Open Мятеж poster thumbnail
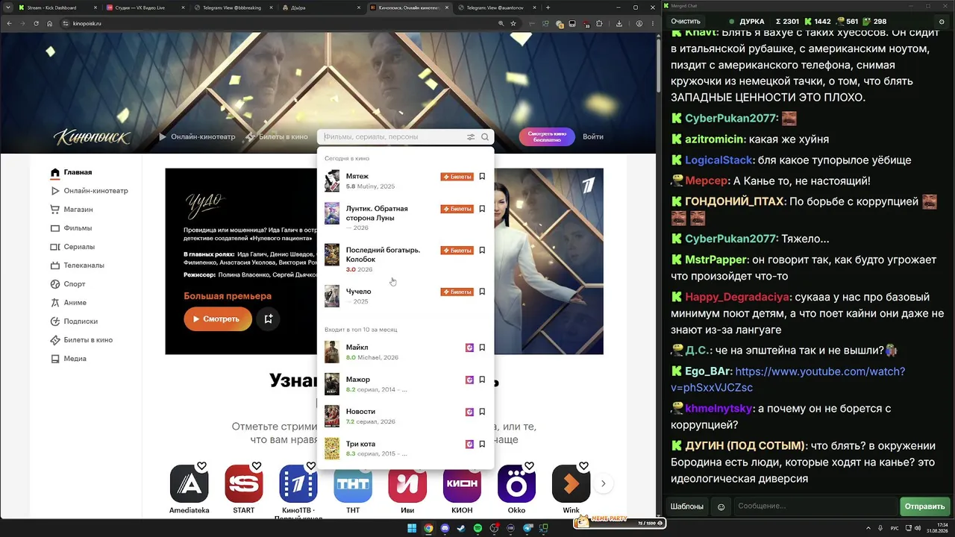This screenshot has height=537, width=955. click(x=332, y=181)
